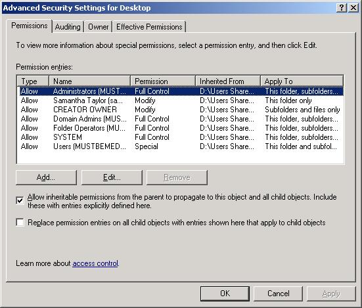Screen dimensions: 362x308
Task: Click Inherited From cell in Samantha Taylor row
Action: (x=227, y=100)
